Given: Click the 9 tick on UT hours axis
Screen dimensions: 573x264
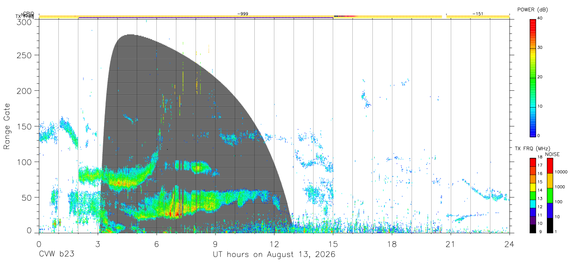Looking at the screenshot, I should pos(216,244).
